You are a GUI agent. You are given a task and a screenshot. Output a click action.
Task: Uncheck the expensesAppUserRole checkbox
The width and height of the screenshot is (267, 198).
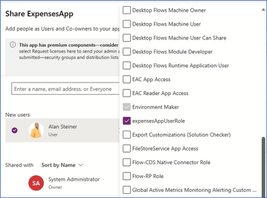(127, 121)
